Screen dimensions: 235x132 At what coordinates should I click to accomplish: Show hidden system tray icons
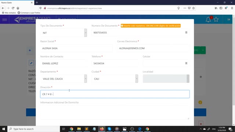(200, 129)
